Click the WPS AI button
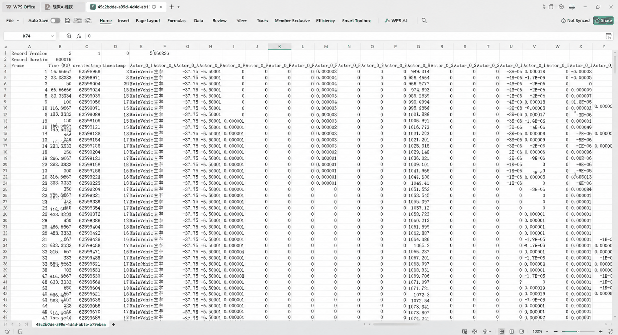Image resolution: width=618 pixels, height=335 pixels. pyautogui.click(x=396, y=21)
